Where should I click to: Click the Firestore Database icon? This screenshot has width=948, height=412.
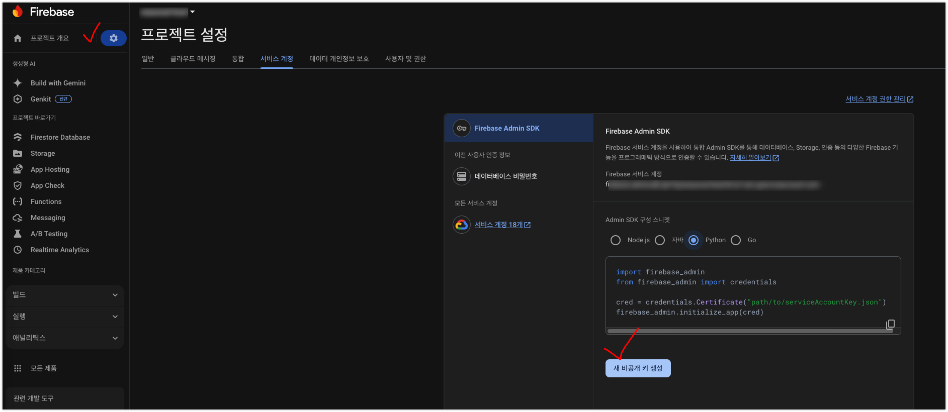(18, 137)
